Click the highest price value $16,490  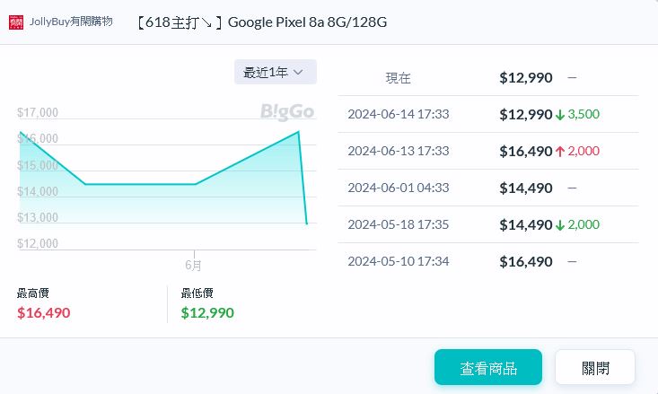click(43, 312)
